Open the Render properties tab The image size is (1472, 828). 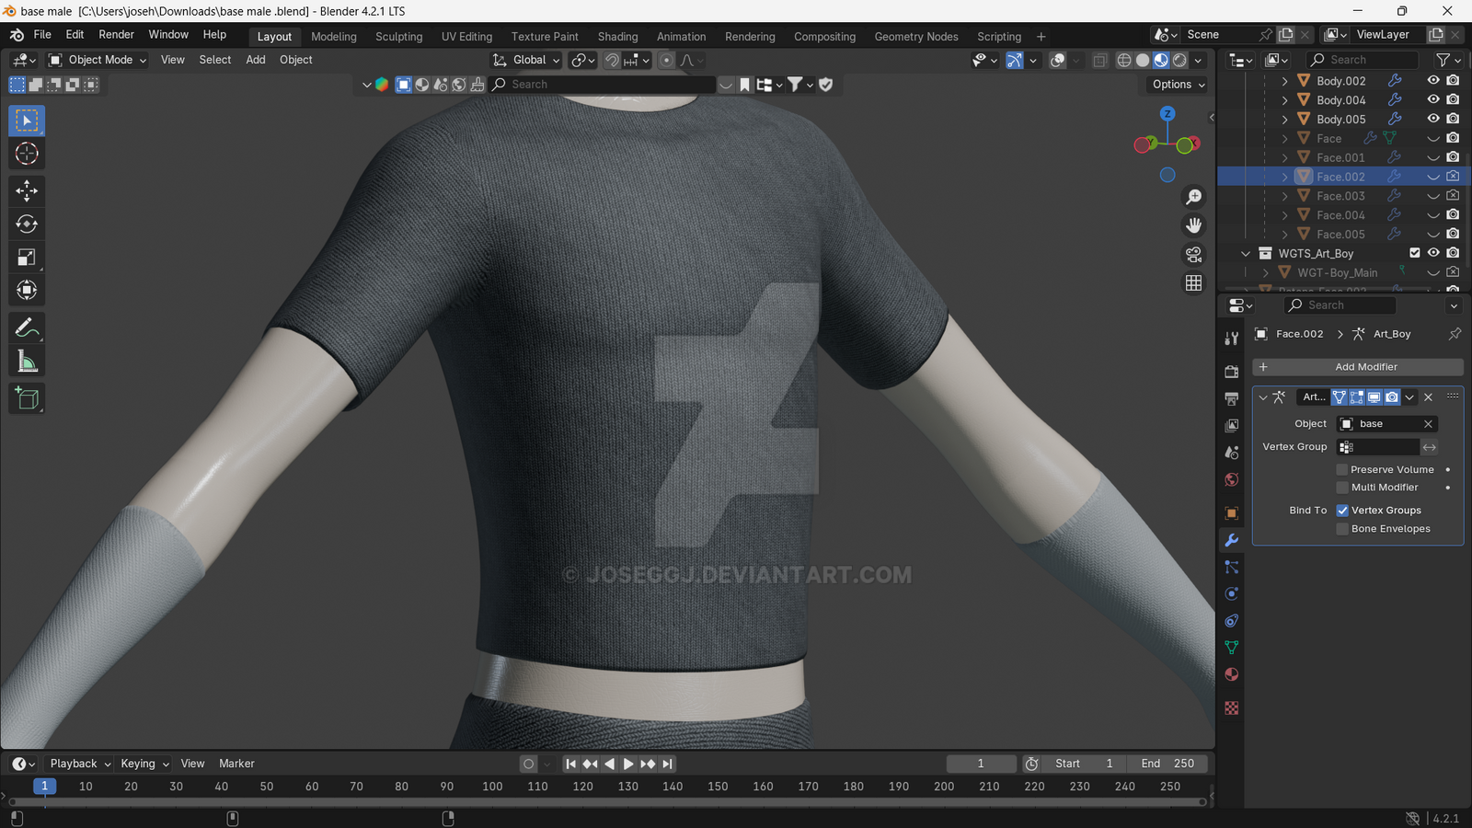tap(1231, 372)
